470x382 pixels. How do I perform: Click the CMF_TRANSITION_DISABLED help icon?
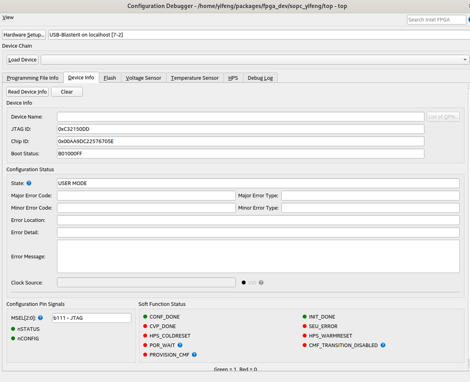tap(383, 345)
